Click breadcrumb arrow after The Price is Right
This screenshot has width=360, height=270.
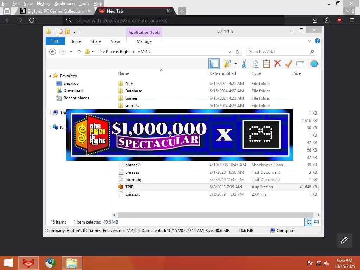[x=134, y=52]
